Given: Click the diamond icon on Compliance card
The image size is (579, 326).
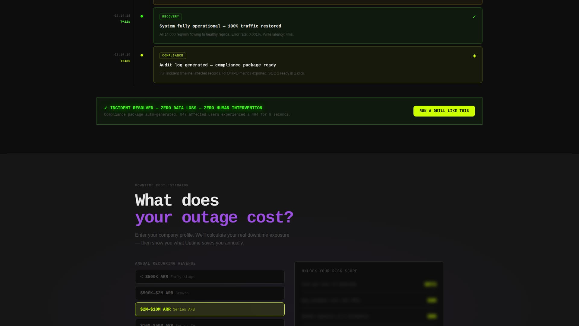Looking at the screenshot, I should 474,56.
